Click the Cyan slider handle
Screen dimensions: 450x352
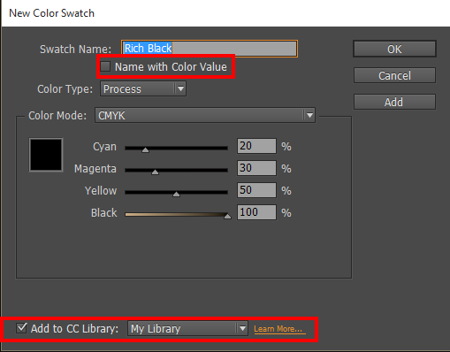click(145, 150)
